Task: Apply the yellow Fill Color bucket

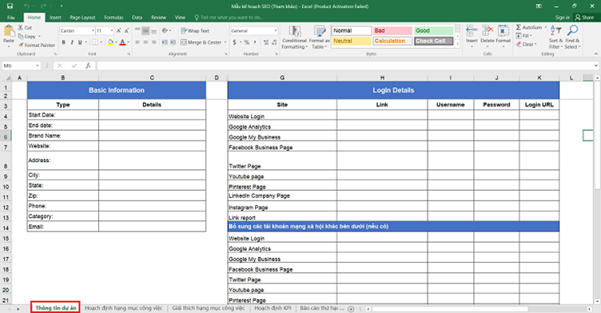Action: pyautogui.click(x=110, y=42)
